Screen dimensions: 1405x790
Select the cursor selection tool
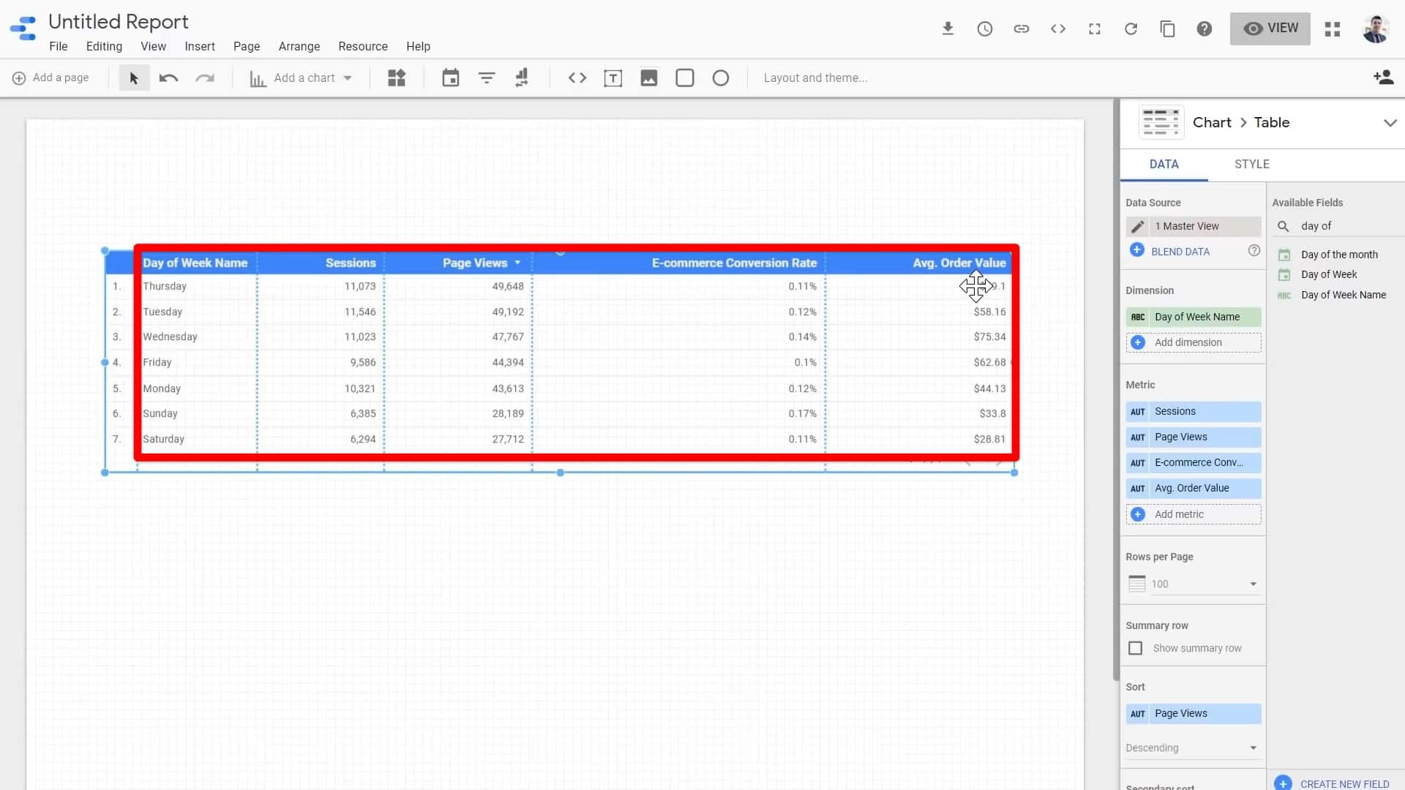(x=134, y=78)
